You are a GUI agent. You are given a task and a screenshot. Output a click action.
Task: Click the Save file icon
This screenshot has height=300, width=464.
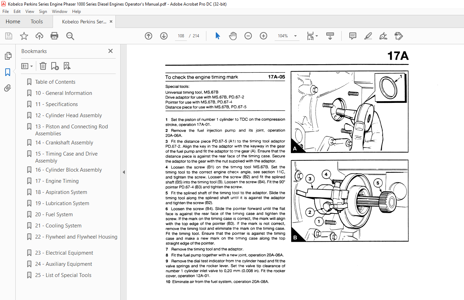(9, 36)
